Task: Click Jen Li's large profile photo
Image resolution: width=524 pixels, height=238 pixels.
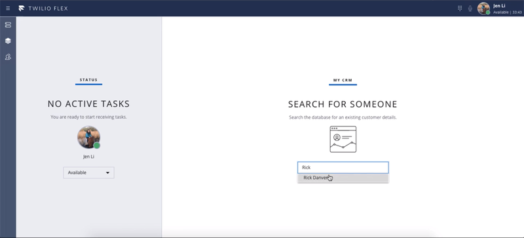Action: point(88,137)
